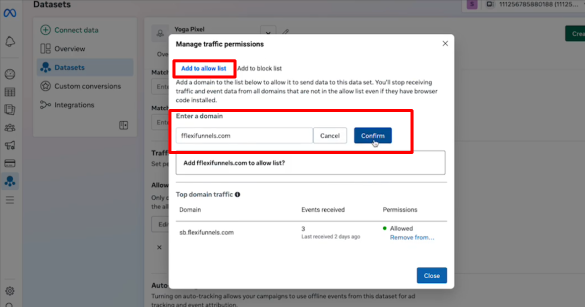585x307 pixels.
Task: Click the Integrations nodes icon
Action: (x=45, y=105)
